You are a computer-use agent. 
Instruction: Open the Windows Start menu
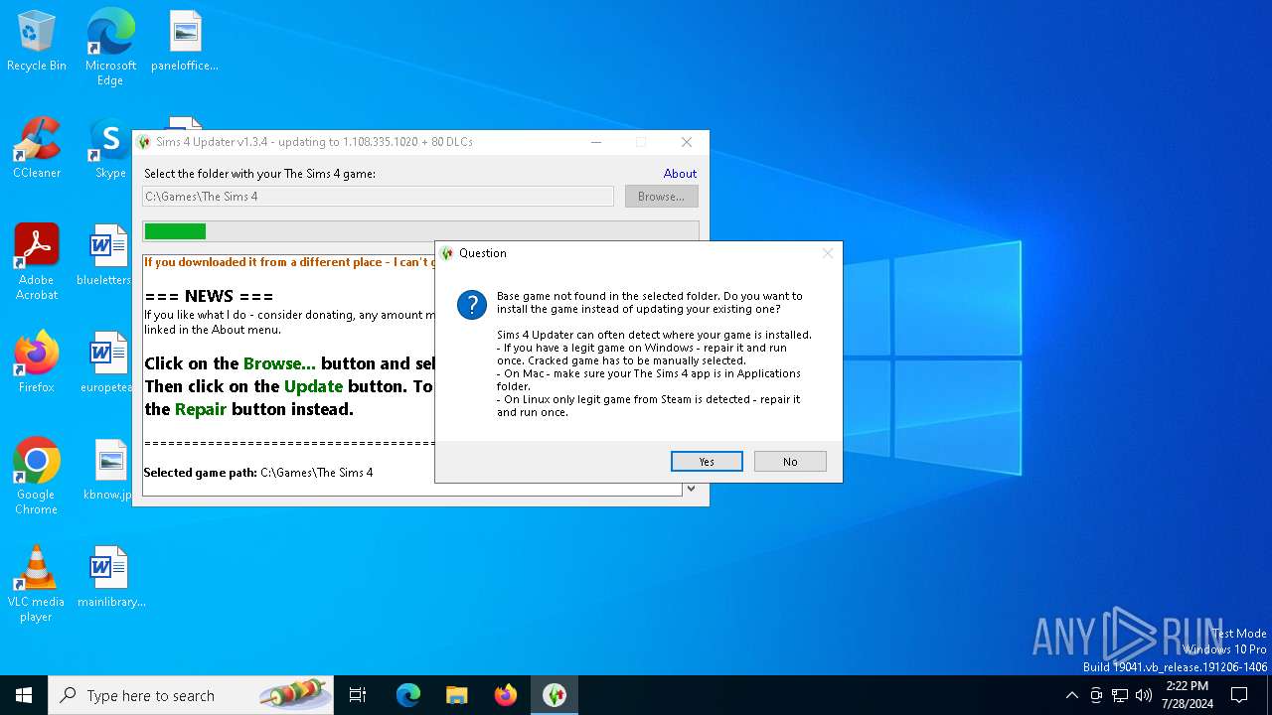coord(24,695)
